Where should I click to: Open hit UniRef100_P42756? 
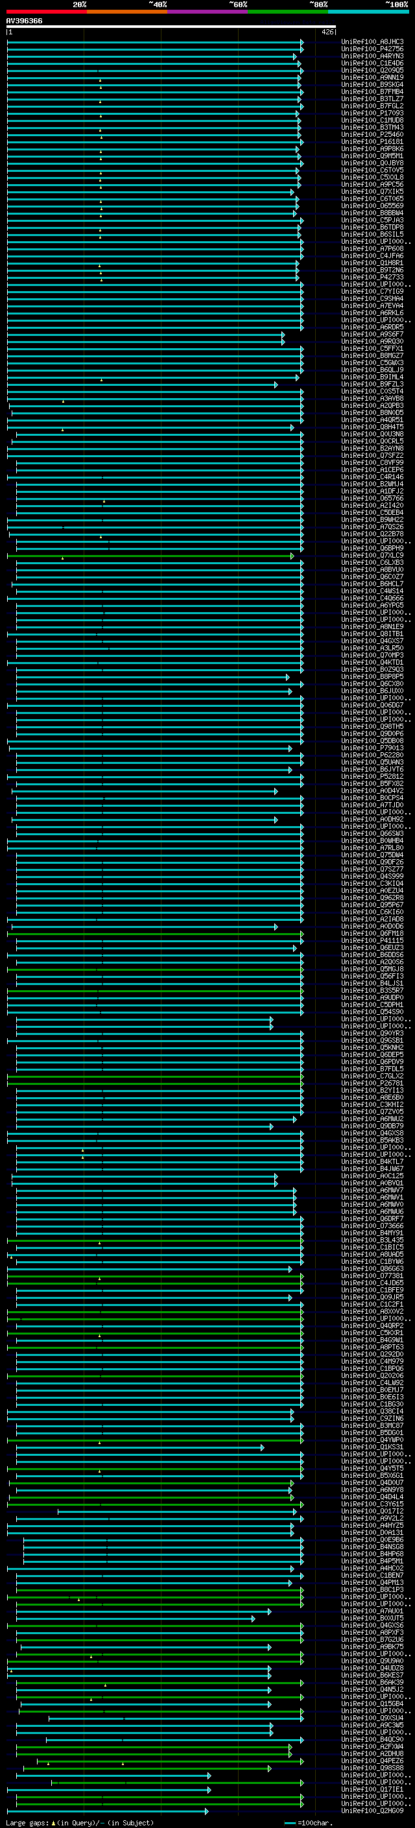372,49
